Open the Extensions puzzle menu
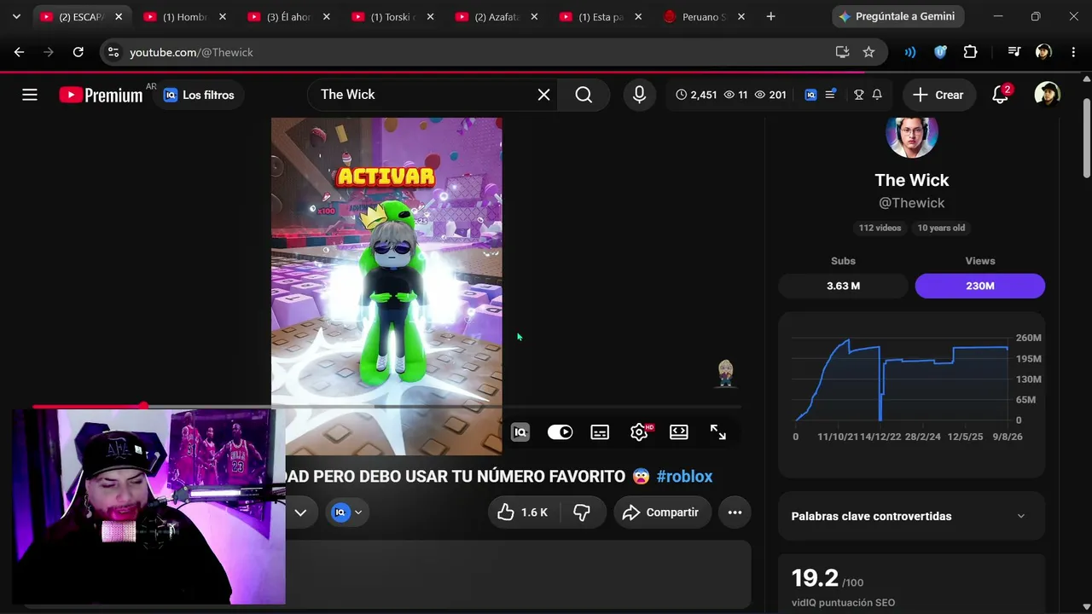The width and height of the screenshot is (1092, 614). (x=970, y=52)
